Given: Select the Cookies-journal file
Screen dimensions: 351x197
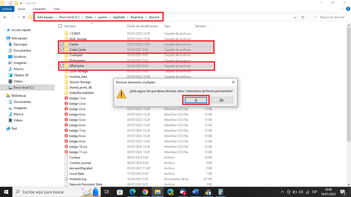Looking at the screenshot, I should click(x=80, y=163).
